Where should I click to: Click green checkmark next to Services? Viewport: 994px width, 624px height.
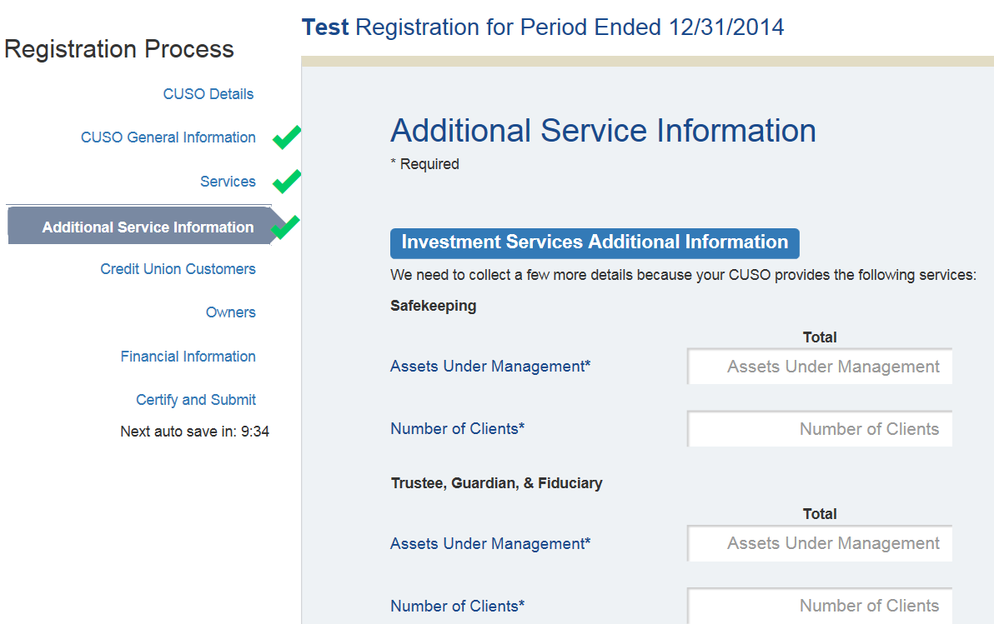286,181
